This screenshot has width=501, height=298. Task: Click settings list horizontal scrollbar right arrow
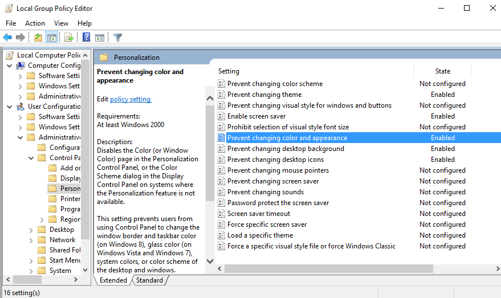click(x=498, y=268)
